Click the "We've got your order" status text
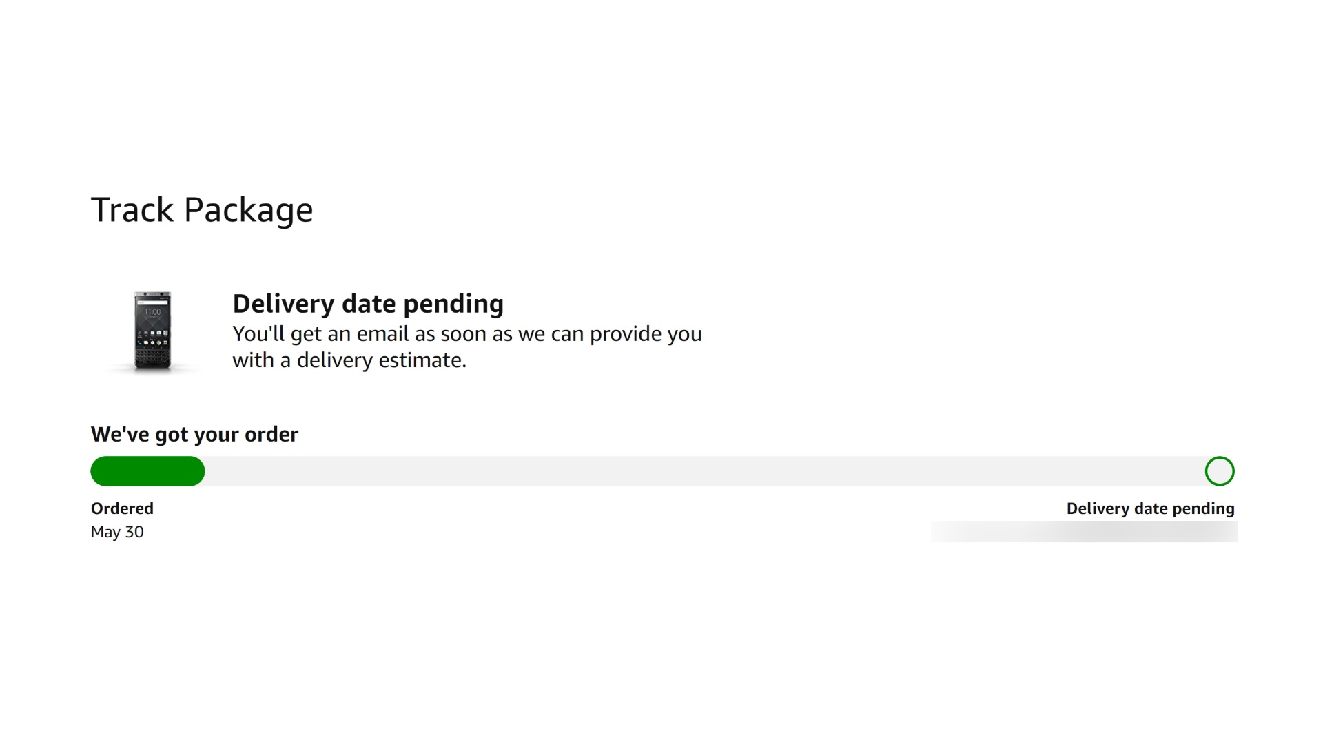This screenshot has height=744, width=1323. (x=194, y=434)
